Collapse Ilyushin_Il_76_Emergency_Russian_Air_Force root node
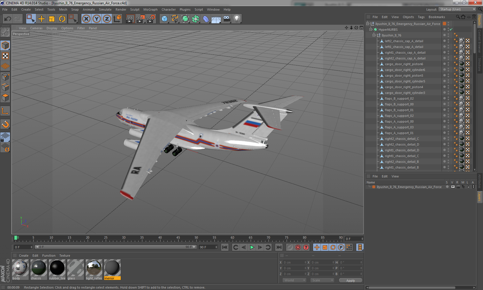Screen dimensions: 483x290 tap(367, 24)
